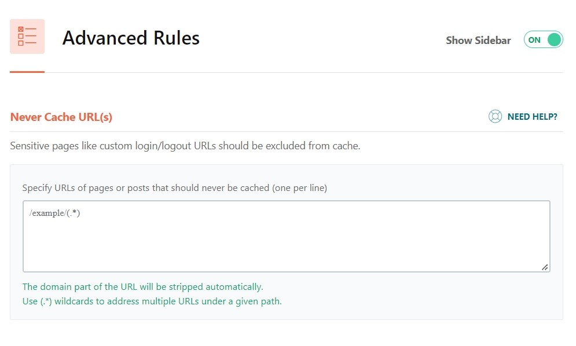Click the Never Cache URL(s) section heading
The height and width of the screenshot is (346, 576).
pos(61,117)
